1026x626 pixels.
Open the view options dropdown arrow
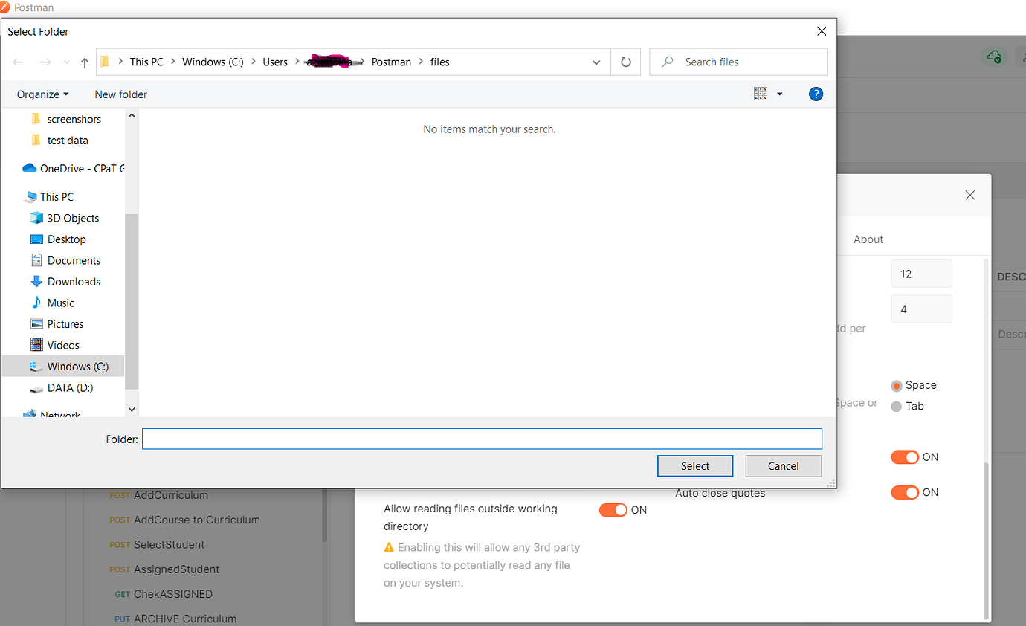pyautogui.click(x=778, y=94)
